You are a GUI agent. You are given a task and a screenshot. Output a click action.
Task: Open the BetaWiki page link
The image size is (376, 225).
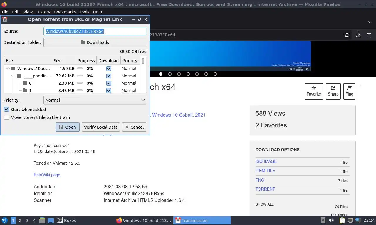click(47, 175)
